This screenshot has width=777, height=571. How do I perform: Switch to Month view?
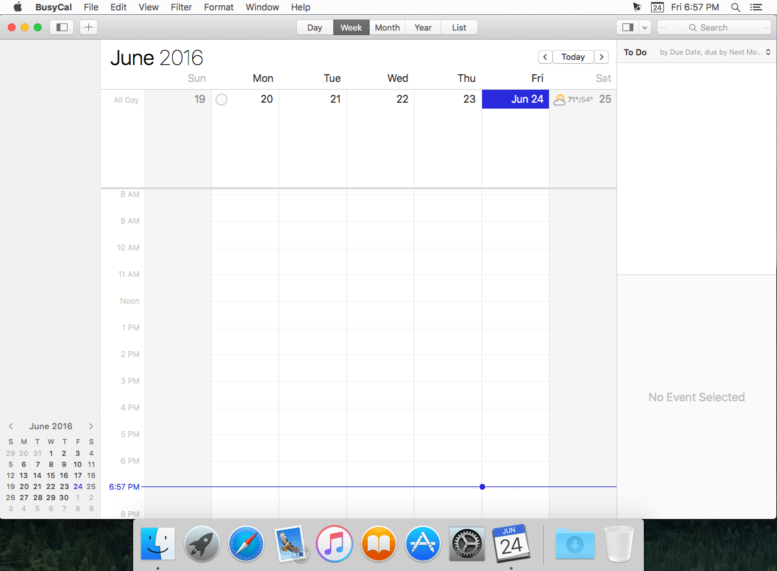tap(387, 27)
